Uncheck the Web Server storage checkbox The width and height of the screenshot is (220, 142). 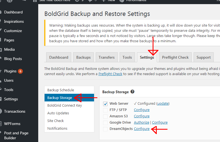tap(105, 104)
